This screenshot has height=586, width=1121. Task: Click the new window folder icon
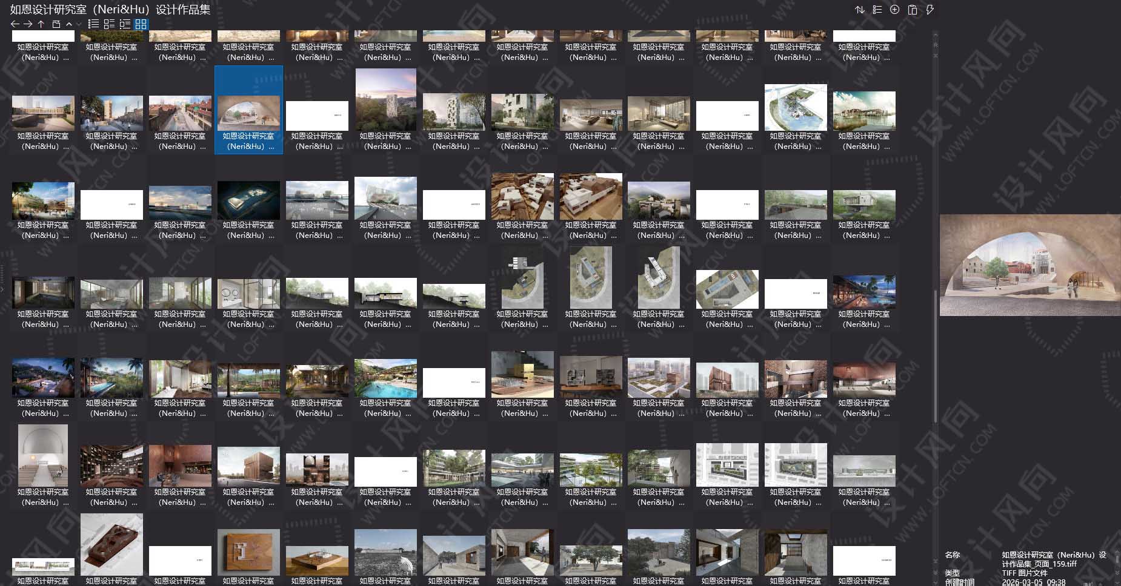[x=56, y=24]
